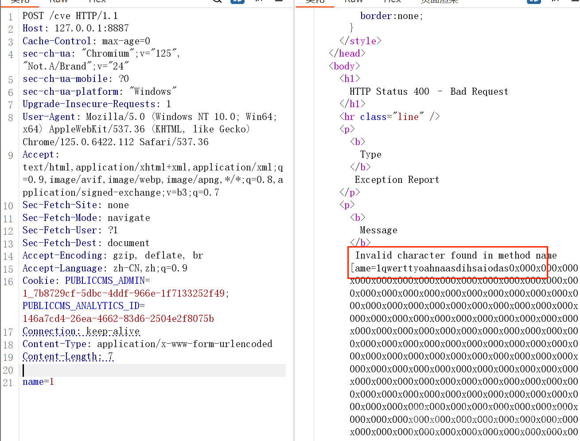Click the Cookie header name
The image size is (580, 441).
point(39,281)
